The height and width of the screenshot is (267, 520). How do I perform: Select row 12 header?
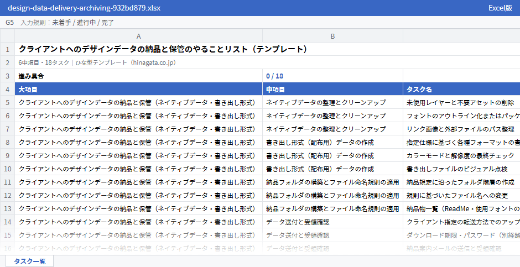(7, 196)
